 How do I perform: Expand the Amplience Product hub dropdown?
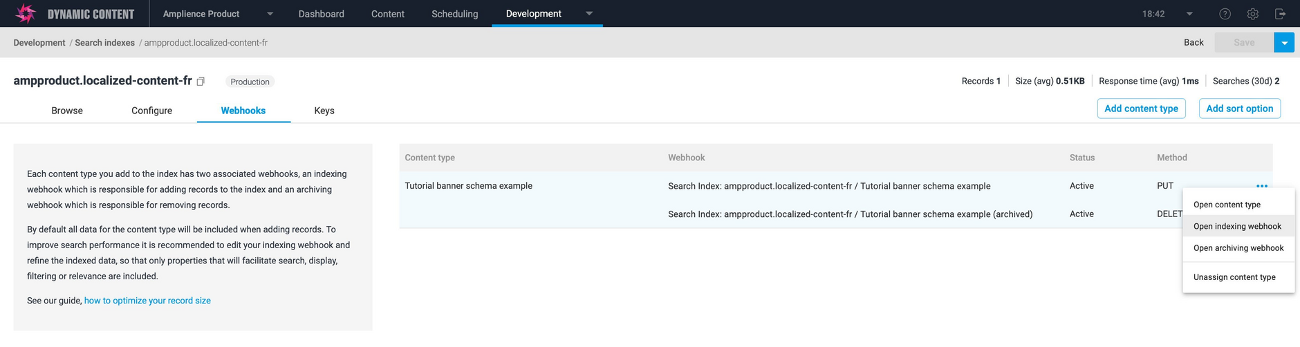(270, 14)
